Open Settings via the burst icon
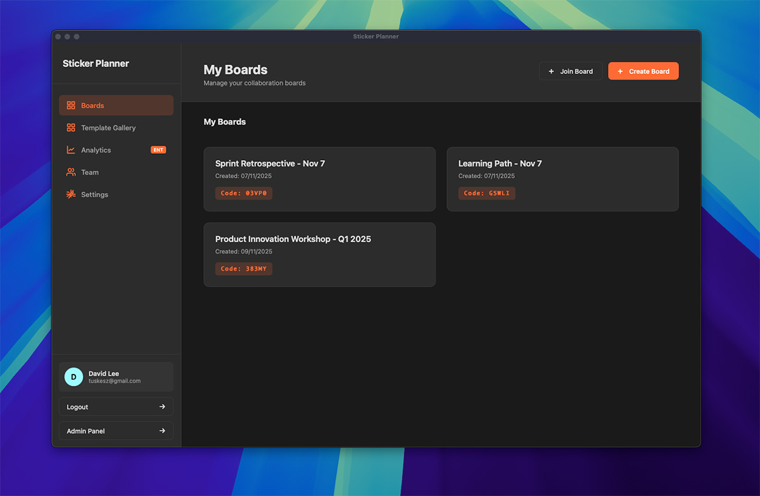Viewport: 760px width, 496px height. [x=70, y=194]
